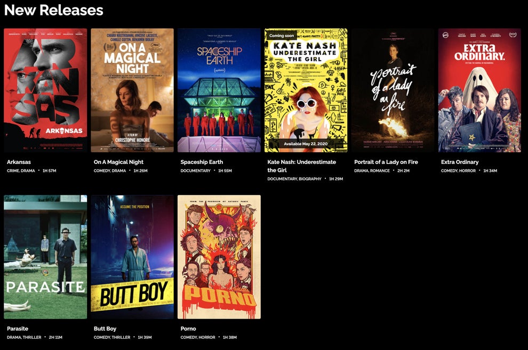
Task: Open the Porno title link
Action: click(188, 329)
